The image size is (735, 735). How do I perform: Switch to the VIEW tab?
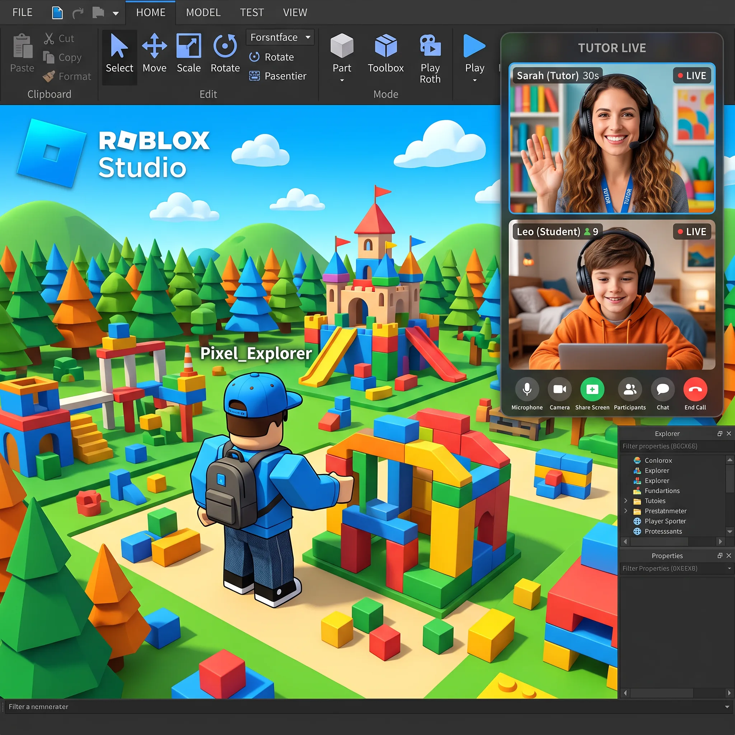295,13
